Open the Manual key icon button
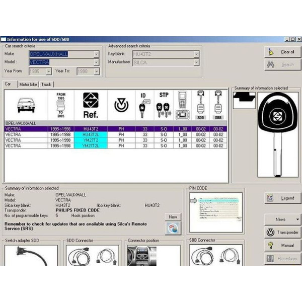Image resolution: width=302 pixels, height=302 pixels. click(270, 245)
